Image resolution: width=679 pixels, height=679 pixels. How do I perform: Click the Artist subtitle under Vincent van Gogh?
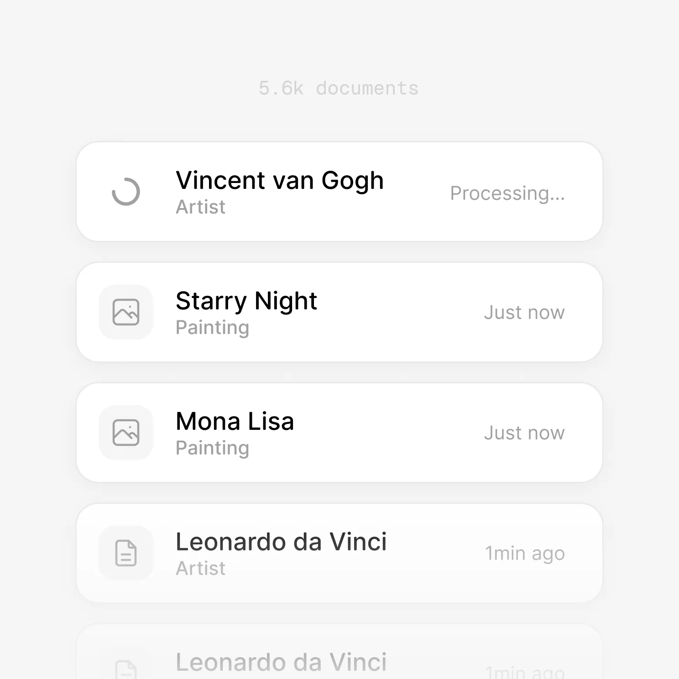point(200,207)
